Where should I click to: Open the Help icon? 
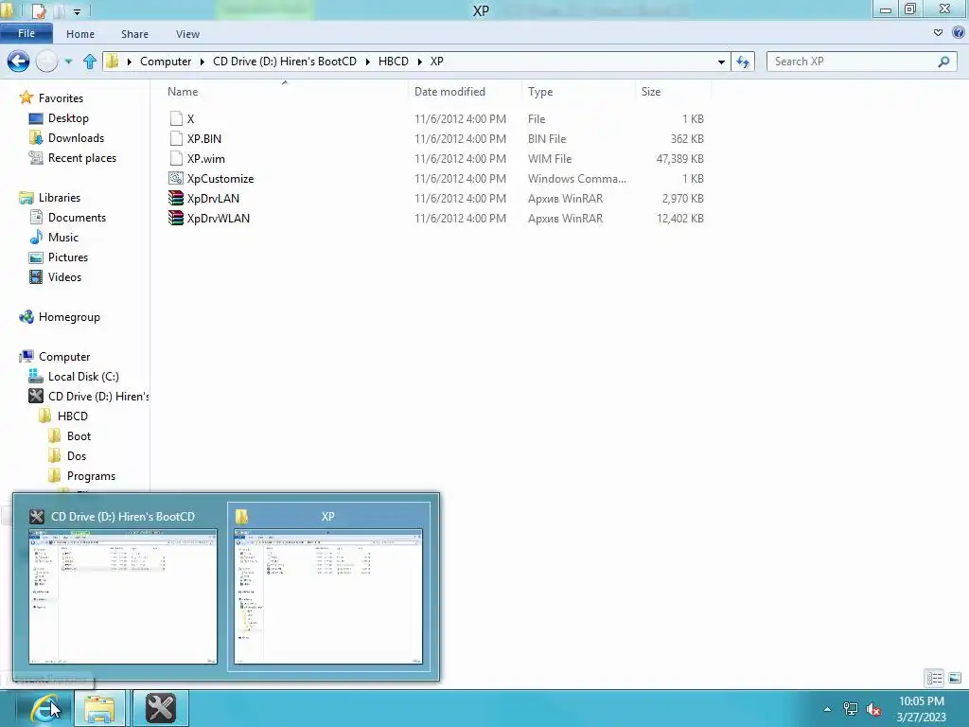(x=959, y=33)
